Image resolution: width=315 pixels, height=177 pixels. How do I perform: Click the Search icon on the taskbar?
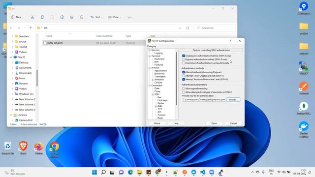pos(103,172)
